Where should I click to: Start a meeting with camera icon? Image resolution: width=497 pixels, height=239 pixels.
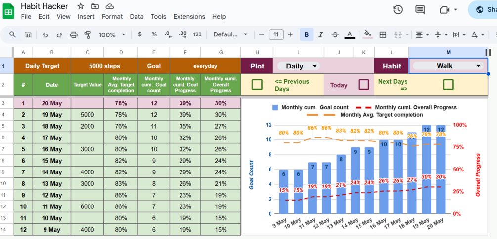click(x=445, y=10)
